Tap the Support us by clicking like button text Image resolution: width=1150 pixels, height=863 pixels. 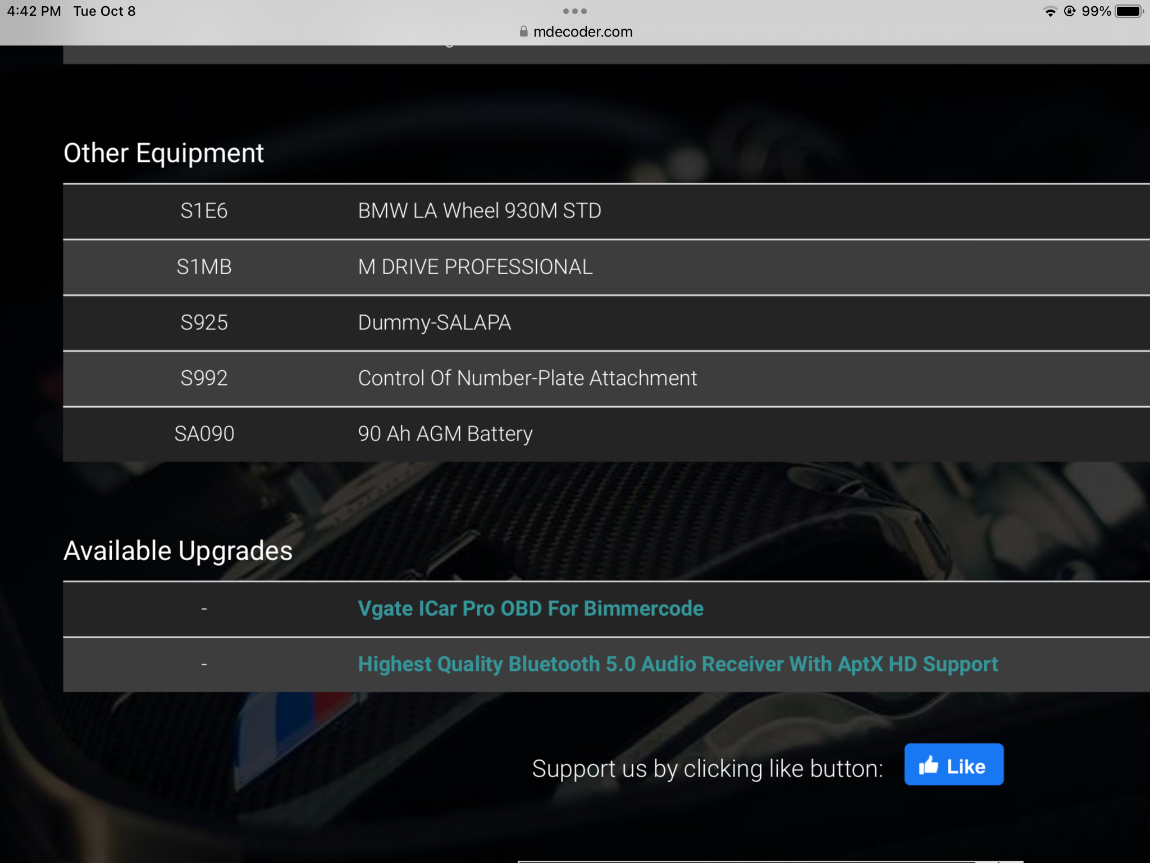coord(708,769)
